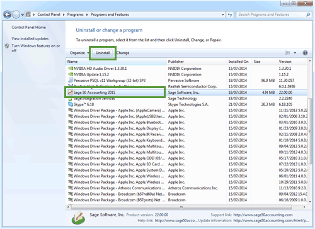Click icon of Apple Keyboard driver package
Screen dimensions: 315x229
coord(71,140)
